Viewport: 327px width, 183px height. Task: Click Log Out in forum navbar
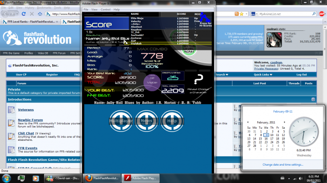point(302,74)
